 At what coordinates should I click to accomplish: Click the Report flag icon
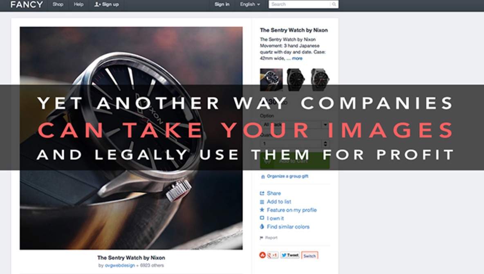(262, 238)
